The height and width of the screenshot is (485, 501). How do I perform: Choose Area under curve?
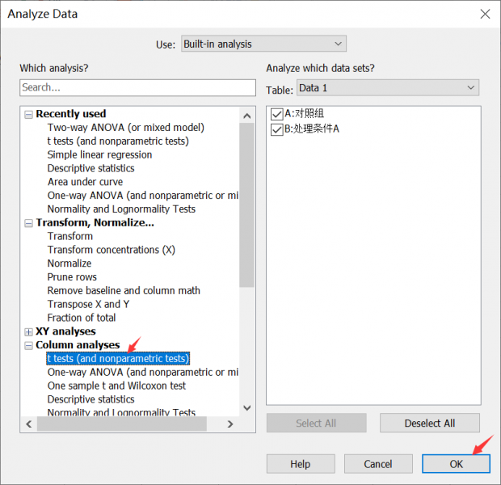[85, 182]
